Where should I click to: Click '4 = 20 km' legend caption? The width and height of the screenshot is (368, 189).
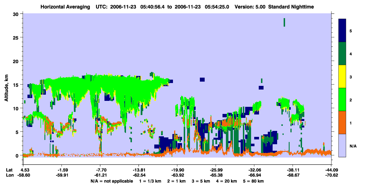(x=227, y=181)
